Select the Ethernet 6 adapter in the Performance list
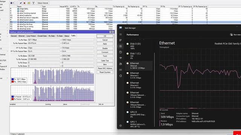 tap(139, 85)
